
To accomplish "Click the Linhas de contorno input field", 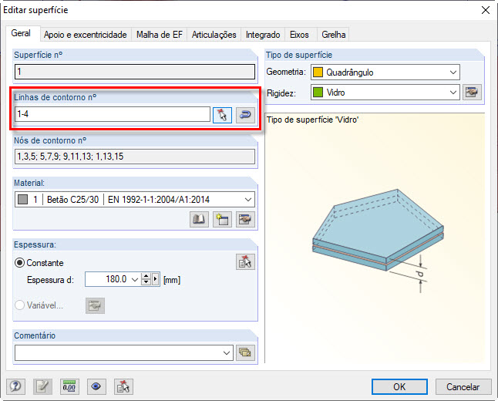I will tap(113, 114).
